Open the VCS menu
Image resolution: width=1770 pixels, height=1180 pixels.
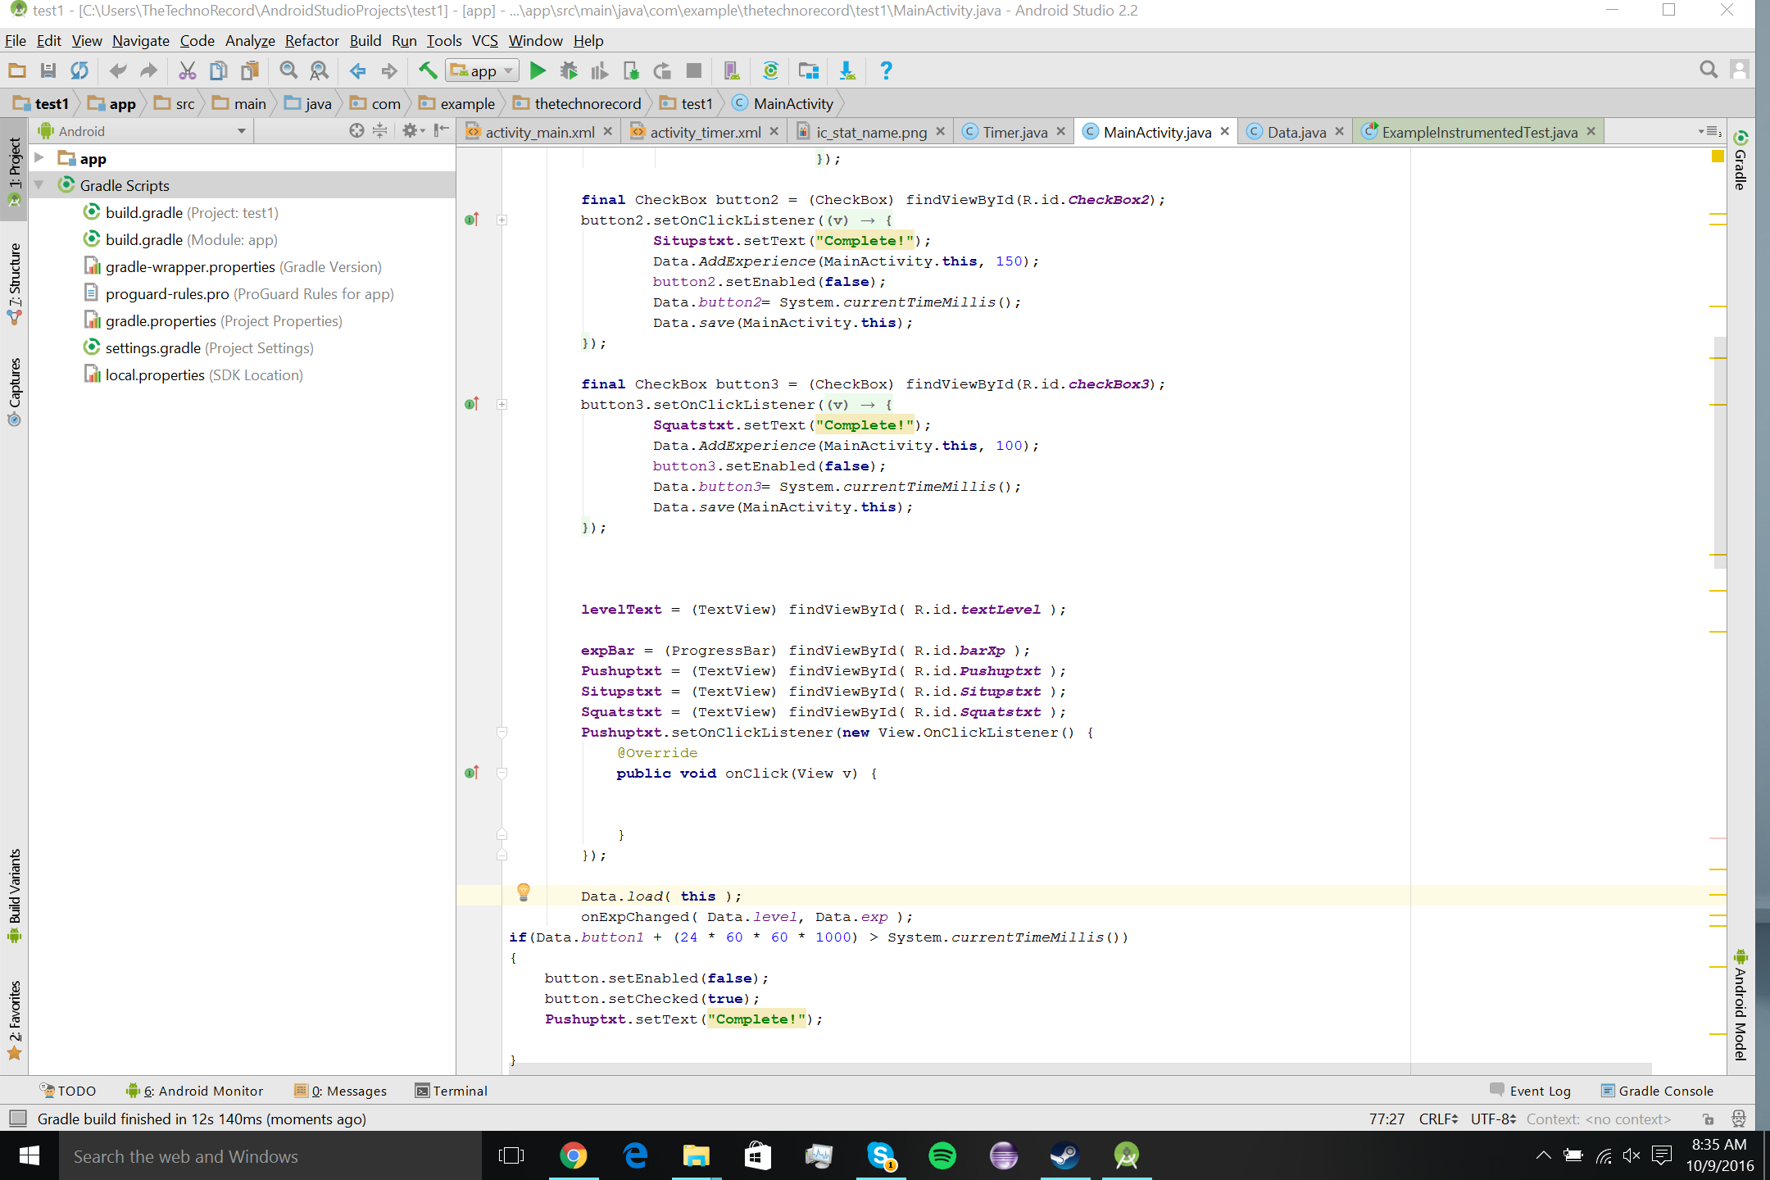coord(485,40)
